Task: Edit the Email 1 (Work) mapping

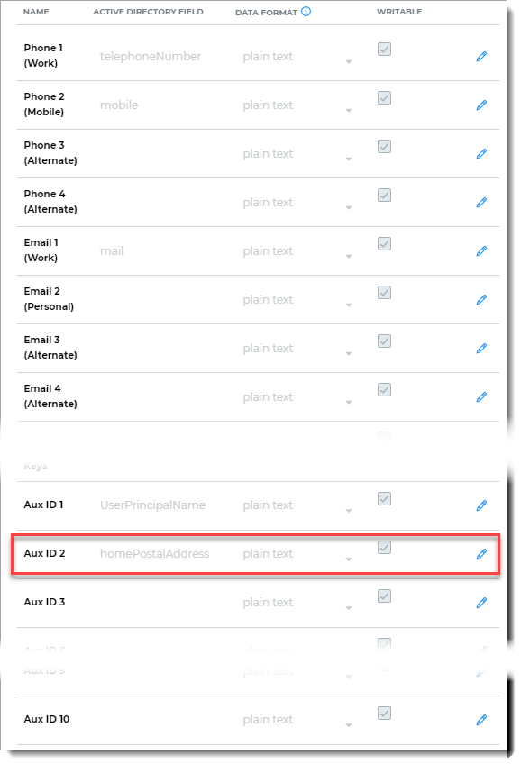Action: pyautogui.click(x=481, y=251)
